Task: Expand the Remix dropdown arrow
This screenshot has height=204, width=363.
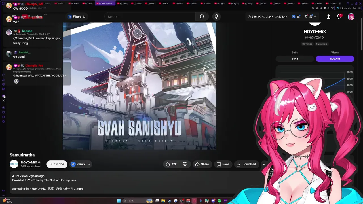Action: pos(89,164)
